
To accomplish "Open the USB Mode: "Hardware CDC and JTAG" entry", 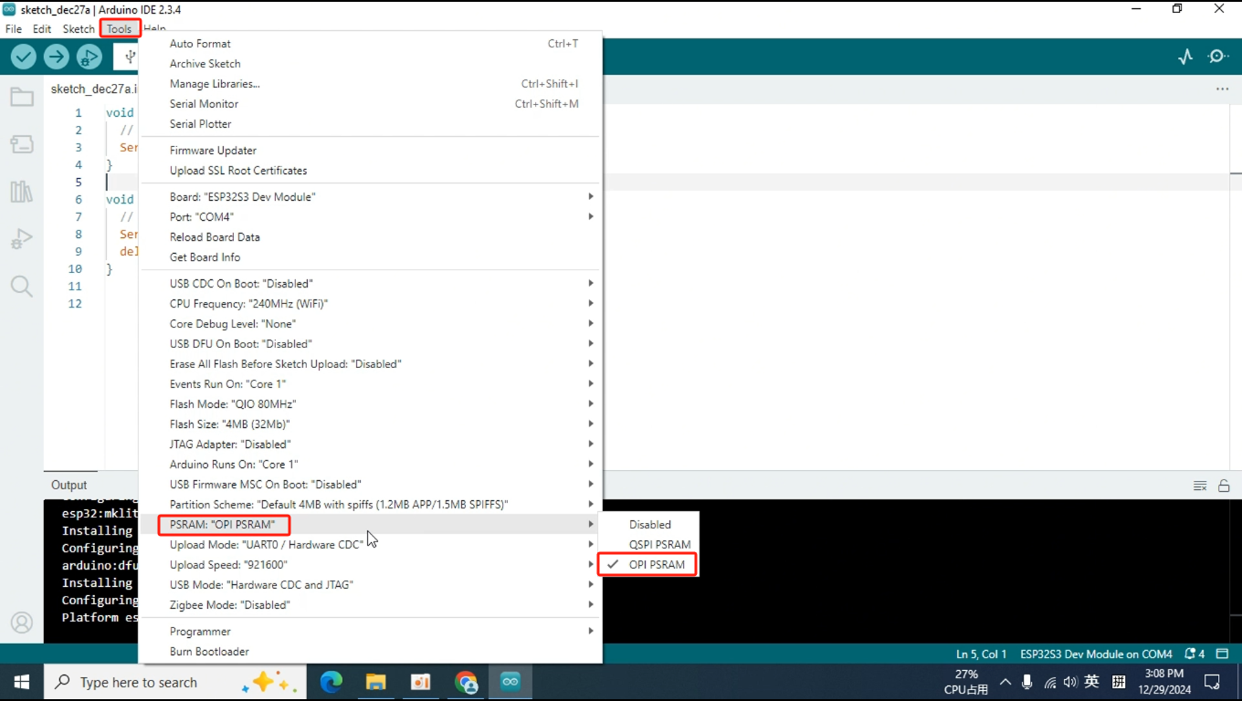I will 370,585.
